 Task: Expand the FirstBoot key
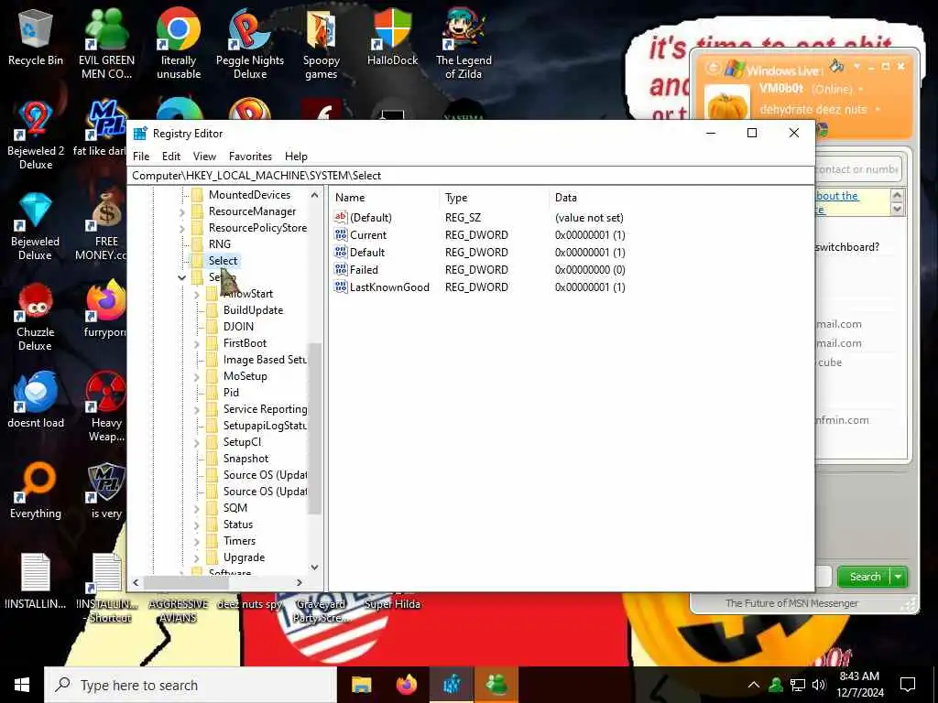pos(197,344)
